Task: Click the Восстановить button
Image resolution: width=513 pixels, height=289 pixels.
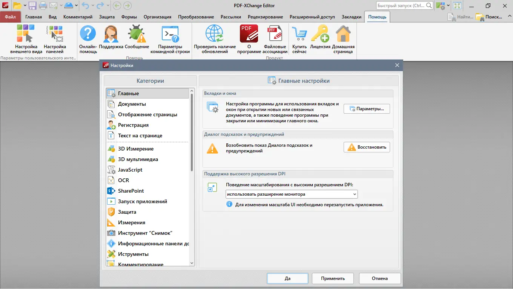Action: tap(367, 147)
